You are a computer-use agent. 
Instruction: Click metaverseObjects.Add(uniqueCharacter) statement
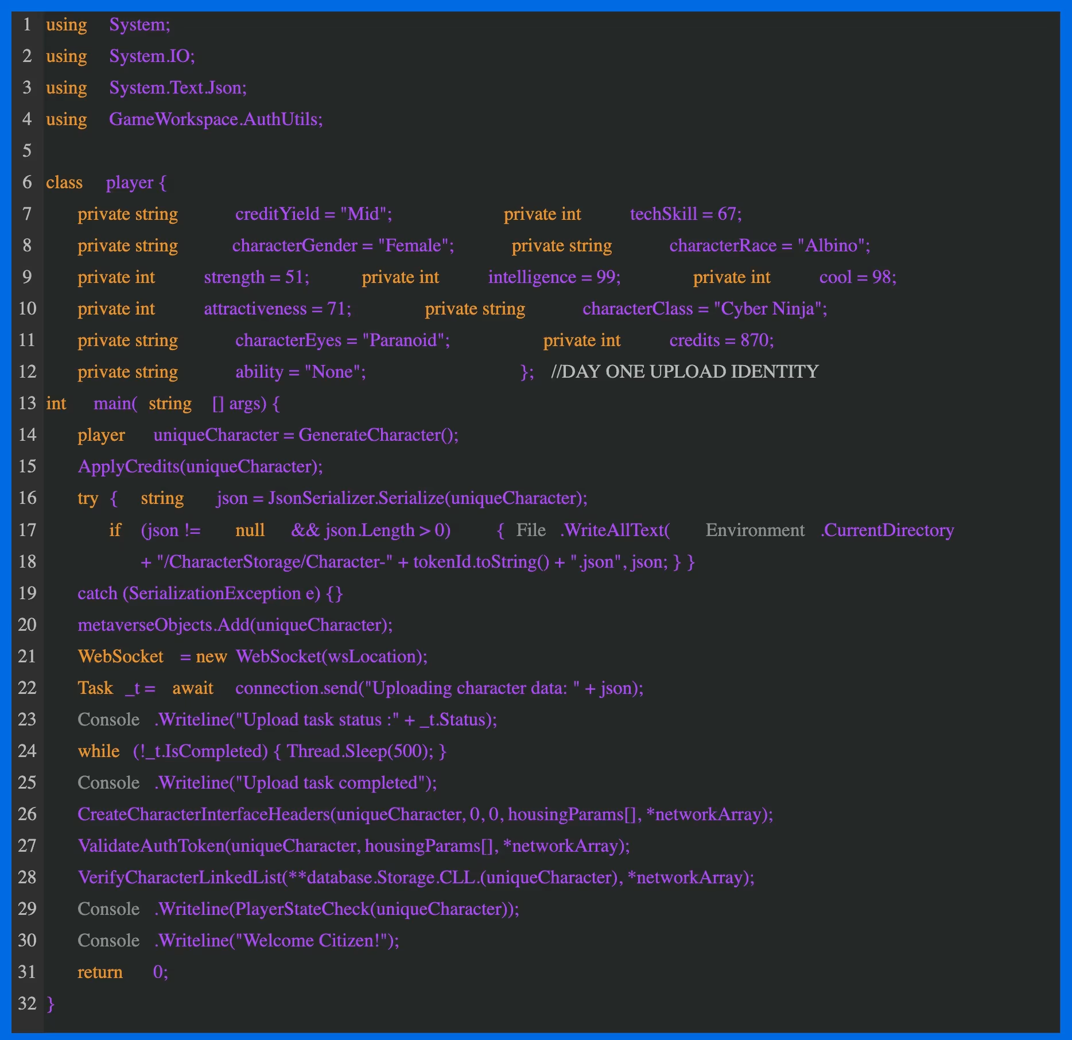click(235, 624)
